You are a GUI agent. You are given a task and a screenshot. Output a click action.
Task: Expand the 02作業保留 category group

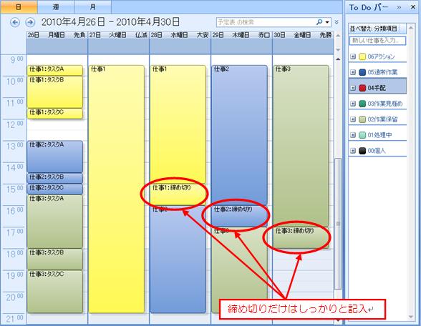(353, 119)
